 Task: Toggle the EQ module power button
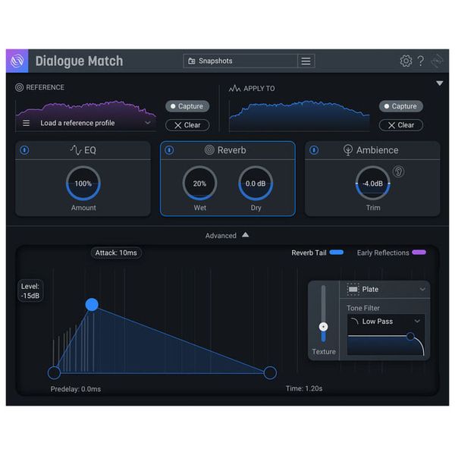tap(24, 150)
